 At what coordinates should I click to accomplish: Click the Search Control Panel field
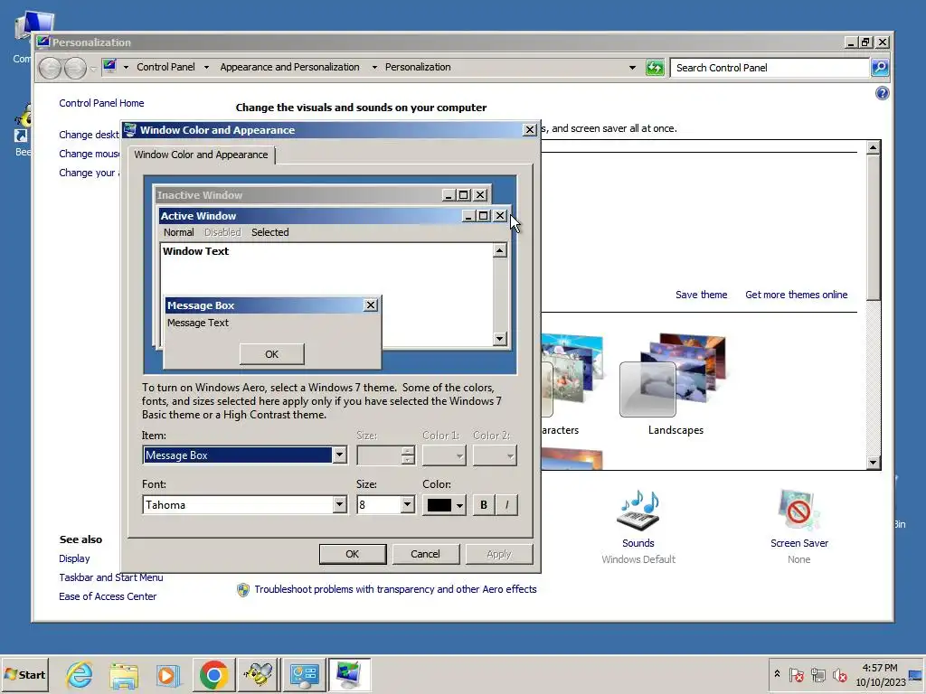[x=770, y=68]
